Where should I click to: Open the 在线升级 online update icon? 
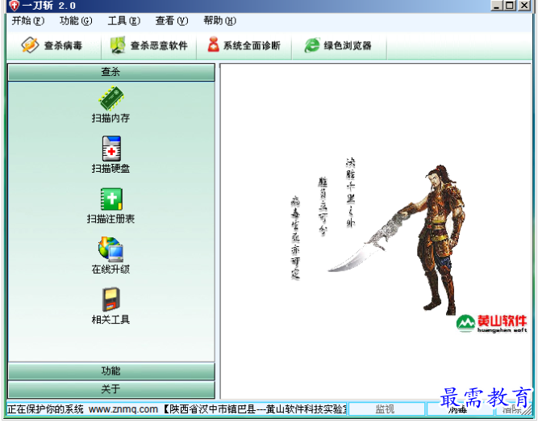click(x=111, y=249)
